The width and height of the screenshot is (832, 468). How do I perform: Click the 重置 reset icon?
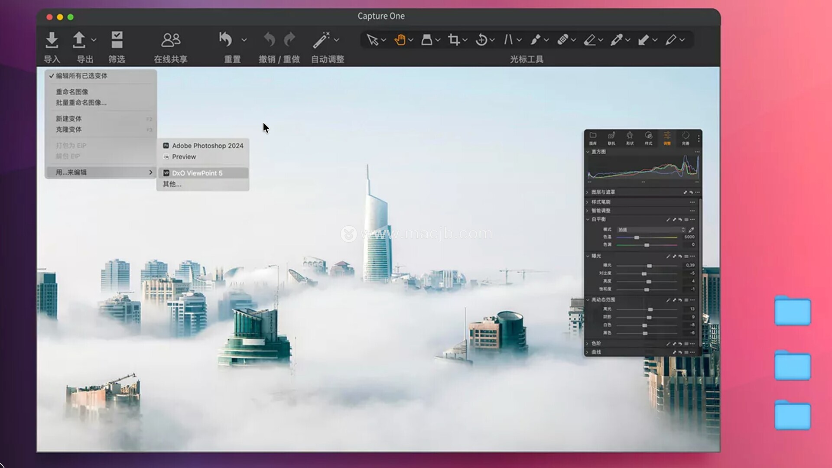(x=226, y=40)
